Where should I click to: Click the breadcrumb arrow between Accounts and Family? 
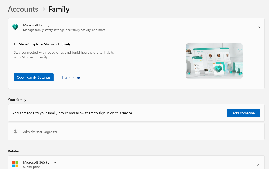(44, 9)
